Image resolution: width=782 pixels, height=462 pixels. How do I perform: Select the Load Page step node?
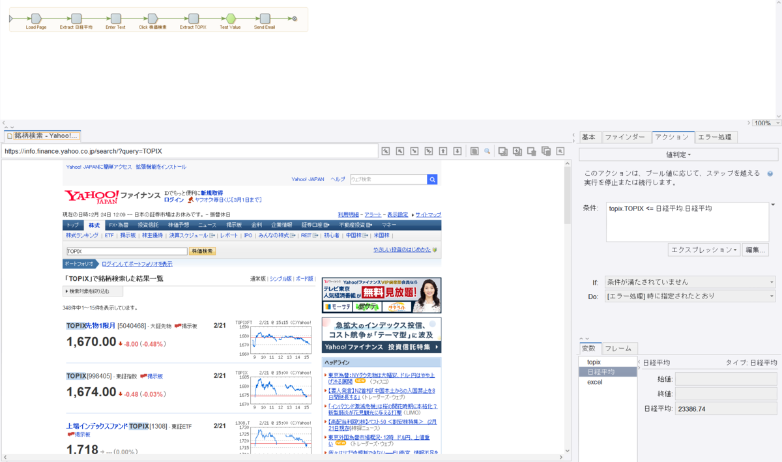(x=36, y=18)
